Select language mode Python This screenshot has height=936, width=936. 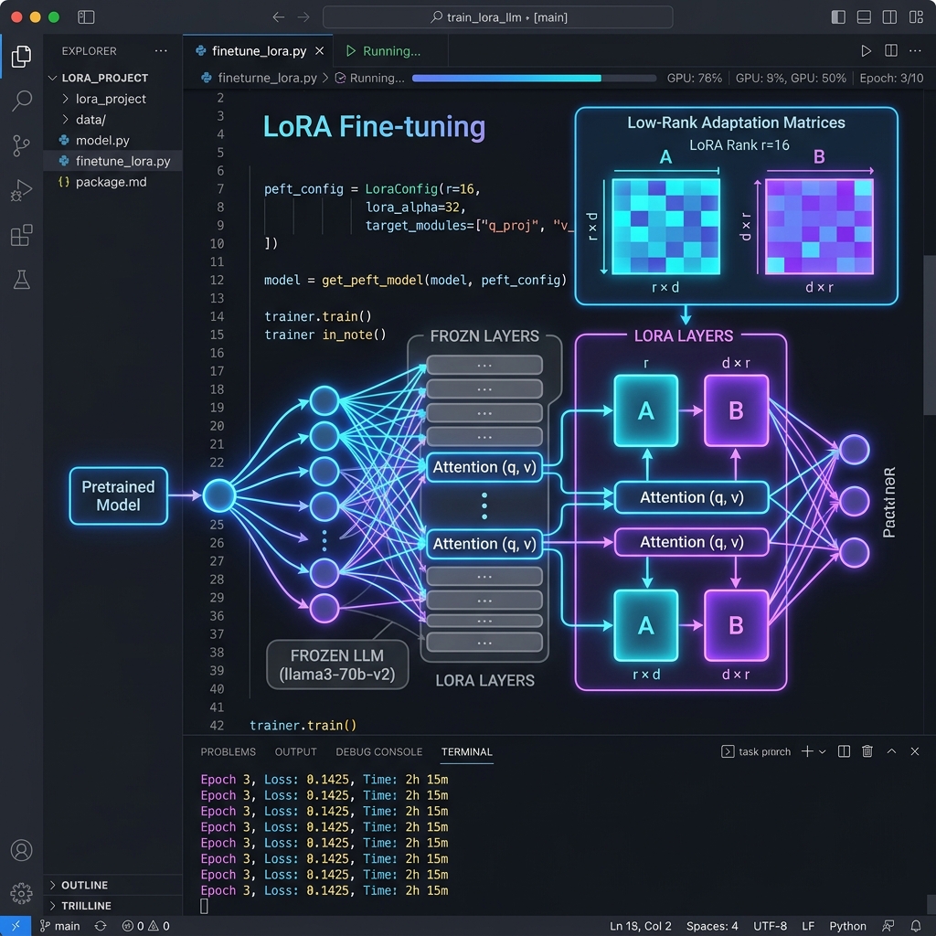pyautogui.click(x=847, y=926)
